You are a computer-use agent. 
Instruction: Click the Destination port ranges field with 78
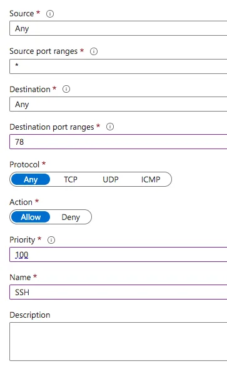click(x=118, y=142)
